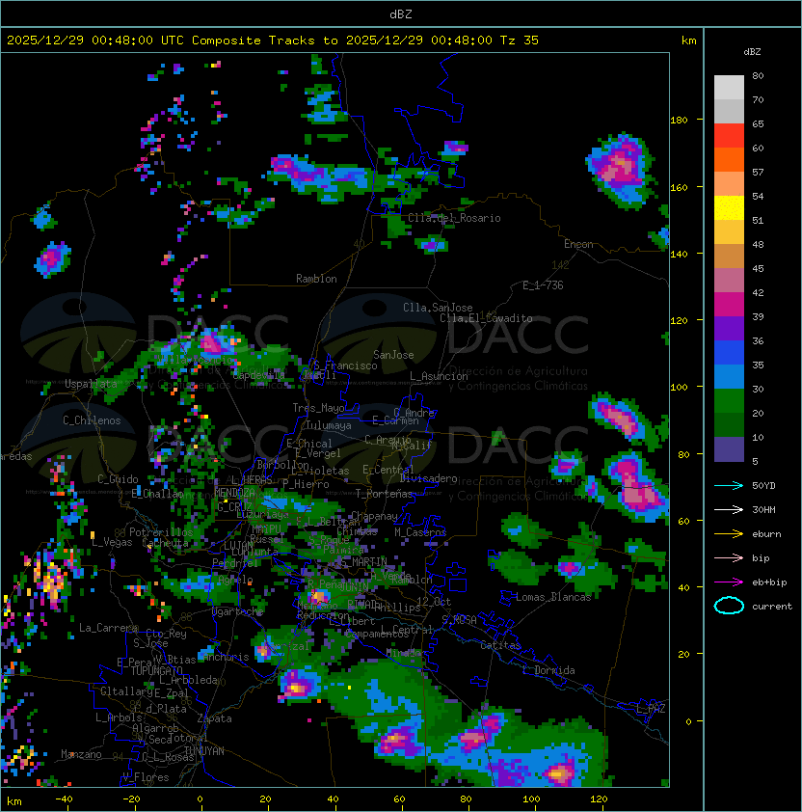802x812 pixels.
Task: Click the 12_Oct location label
Action: 434,601
